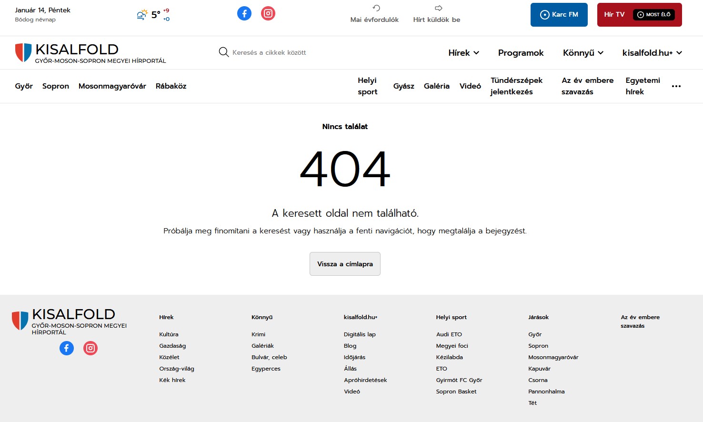Screen dimensions: 703x422
Task: Open the footer Instagram icon
Action: point(90,348)
